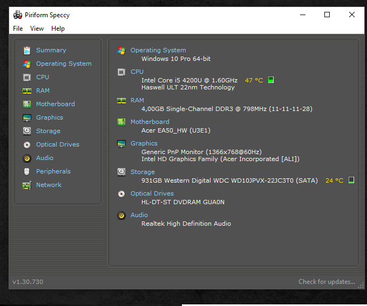Select the Network icon in sidebar
The width and height of the screenshot is (367, 306).
coord(27,185)
